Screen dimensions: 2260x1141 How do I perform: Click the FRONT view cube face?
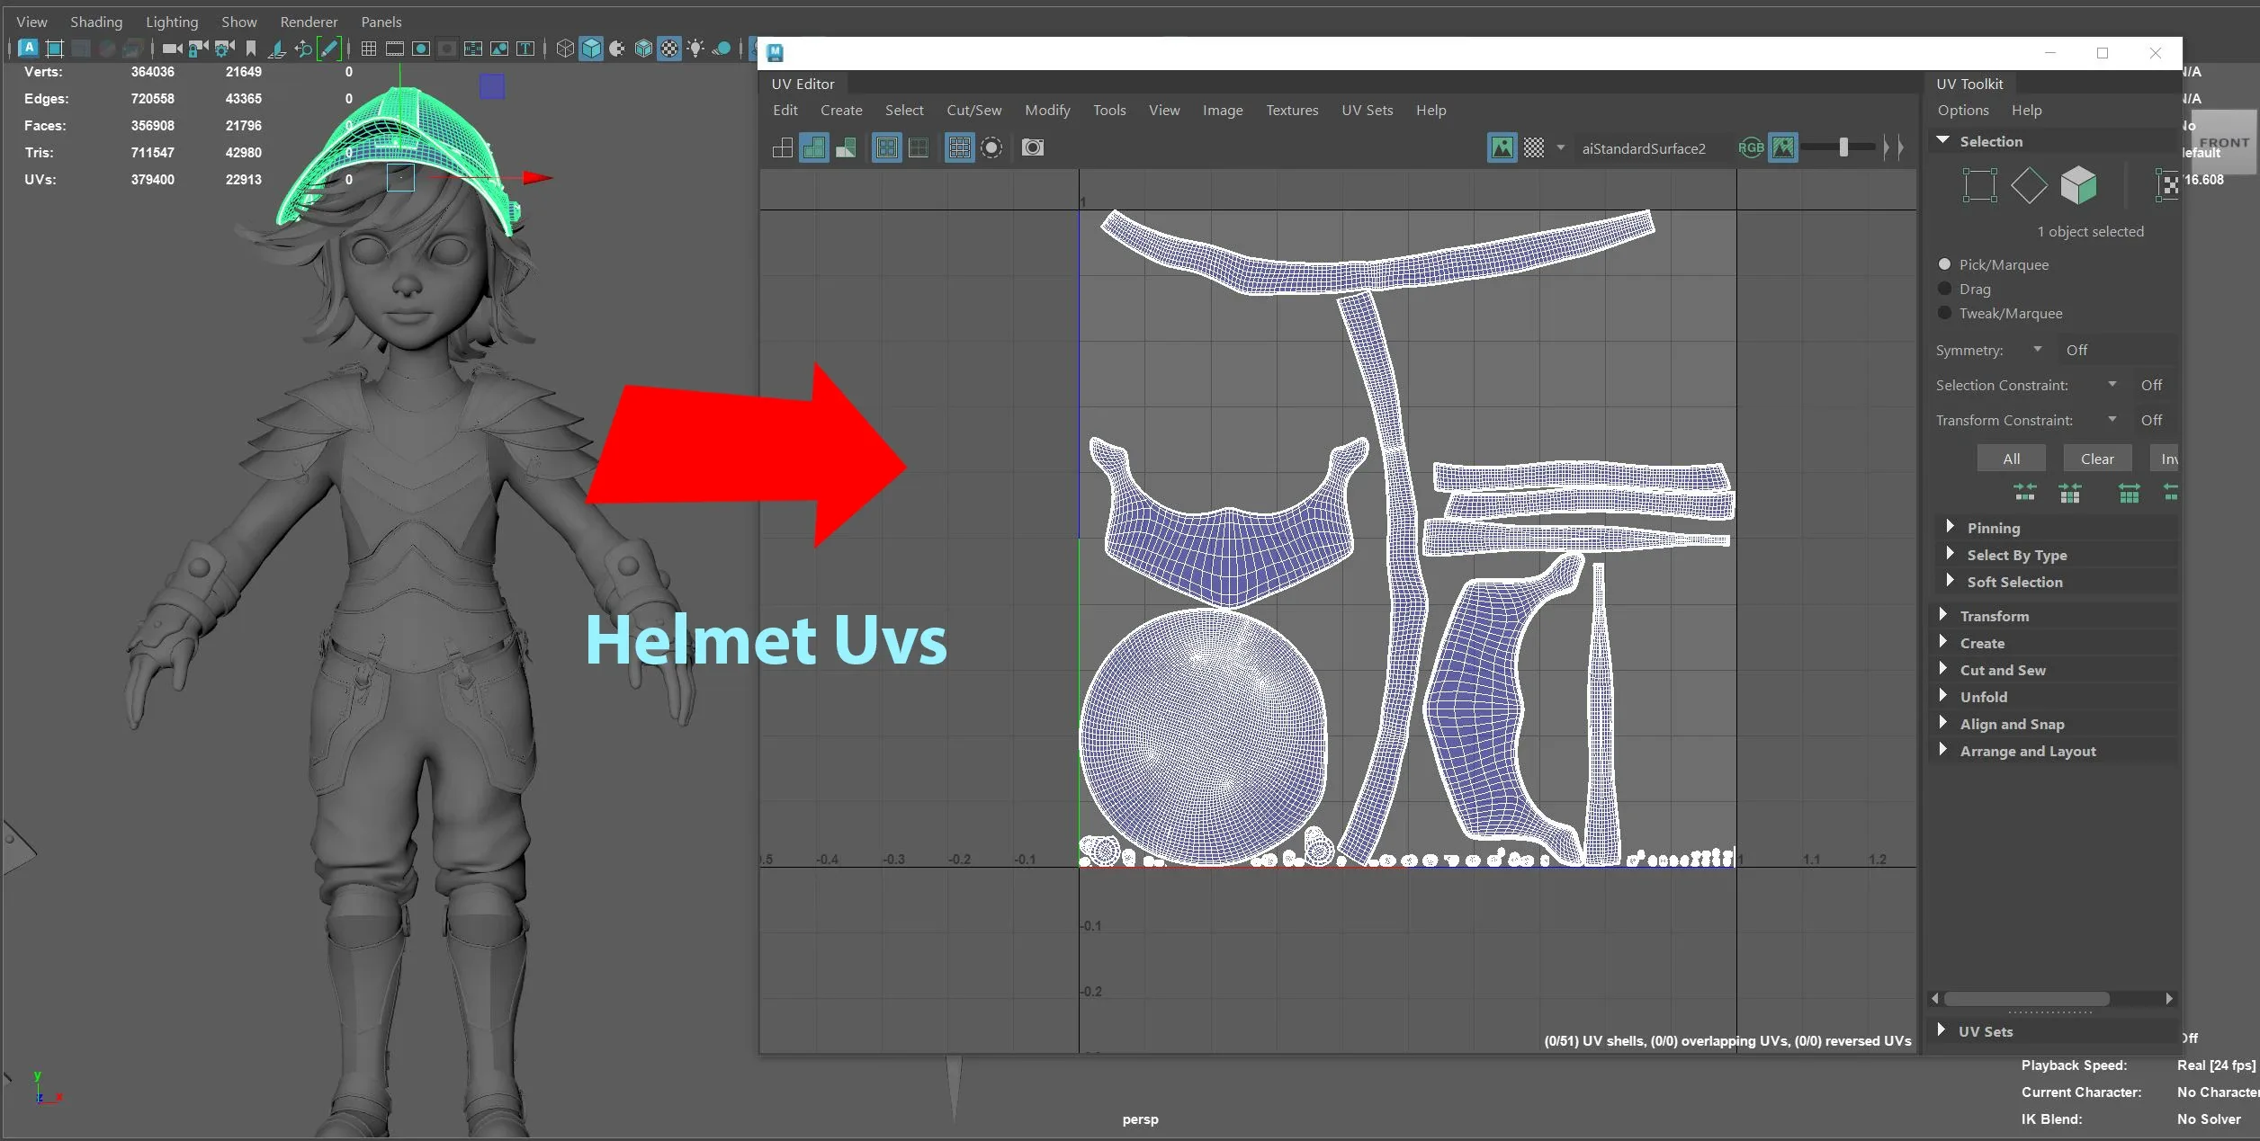(2223, 142)
